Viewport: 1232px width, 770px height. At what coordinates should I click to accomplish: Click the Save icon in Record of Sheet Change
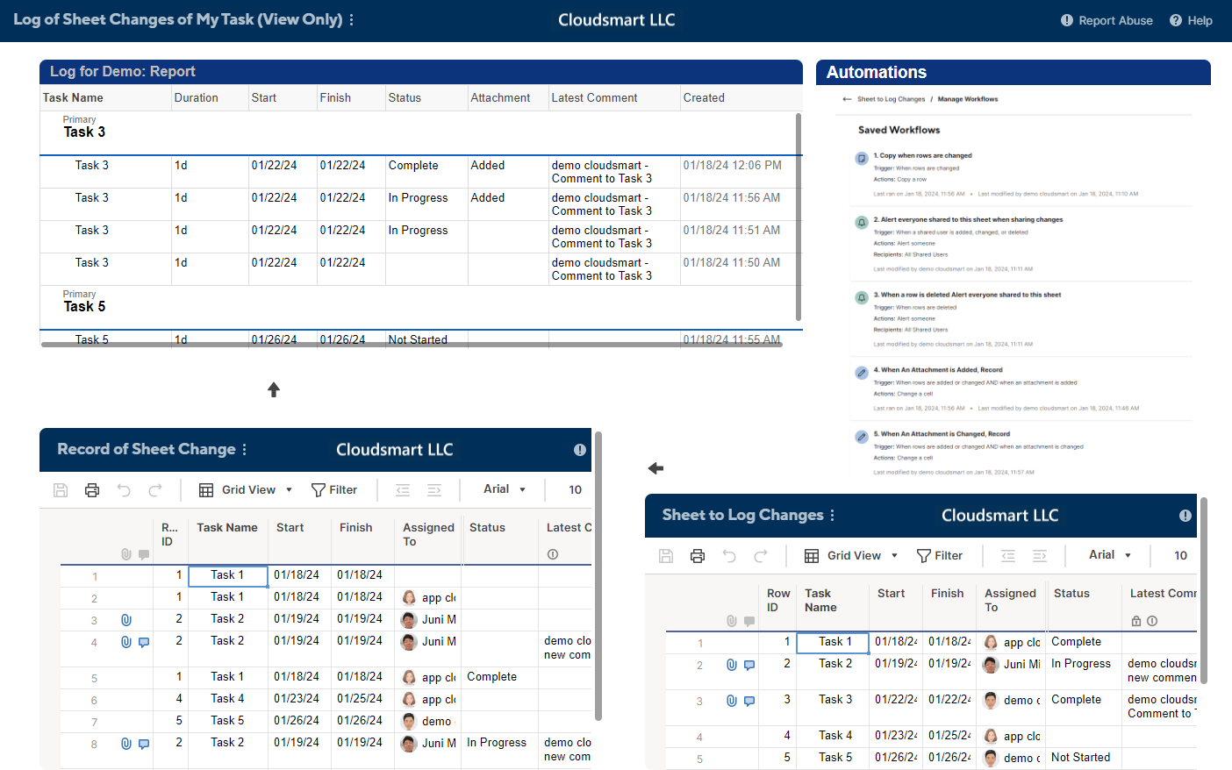tap(61, 490)
